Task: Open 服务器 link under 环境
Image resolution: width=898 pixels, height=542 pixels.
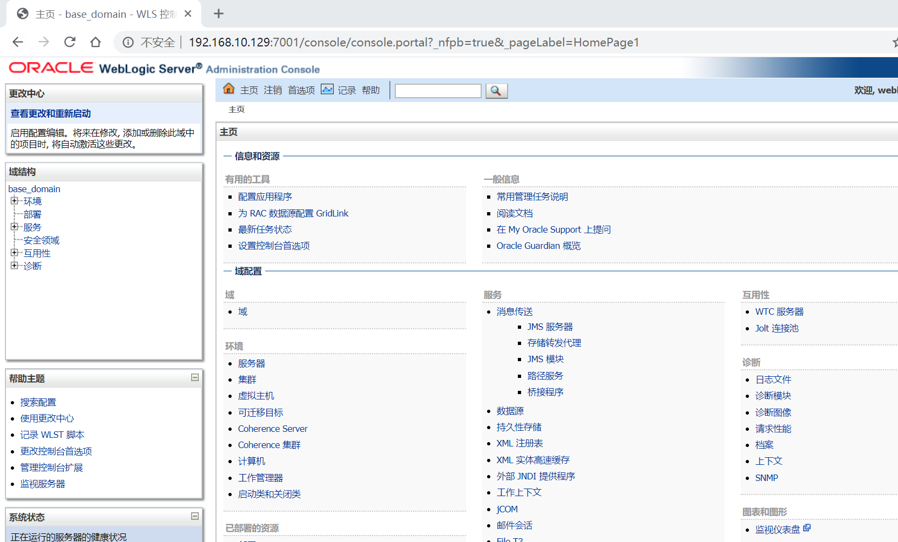Action: click(252, 363)
